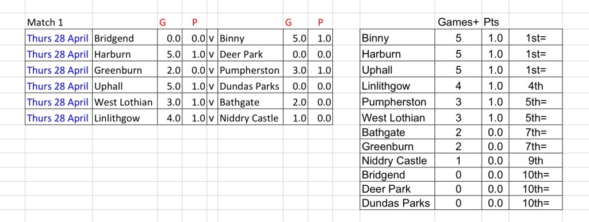Click the Pumpherston fixture cell
Image resolution: width=589 pixels, height=222 pixels.
click(250, 70)
